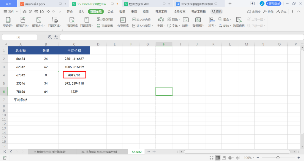This screenshot has height=161, width=304.
Task: Expand 字体 theme fonts dropdown
Action: [x=179, y=26]
